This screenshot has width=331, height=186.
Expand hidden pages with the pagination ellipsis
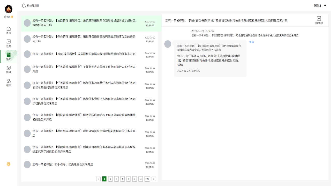140,179
